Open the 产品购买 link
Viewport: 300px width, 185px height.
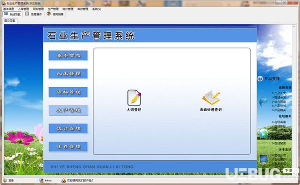click(x=280, y=110)
